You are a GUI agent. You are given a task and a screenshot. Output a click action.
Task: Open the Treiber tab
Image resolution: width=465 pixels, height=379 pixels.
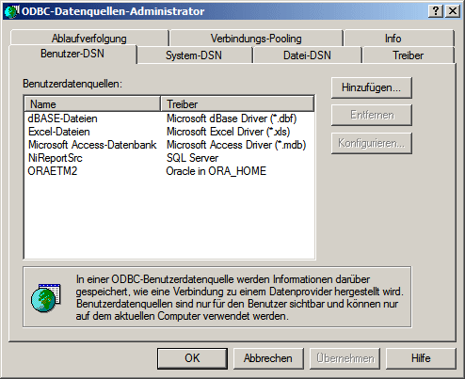click(408, 55)
